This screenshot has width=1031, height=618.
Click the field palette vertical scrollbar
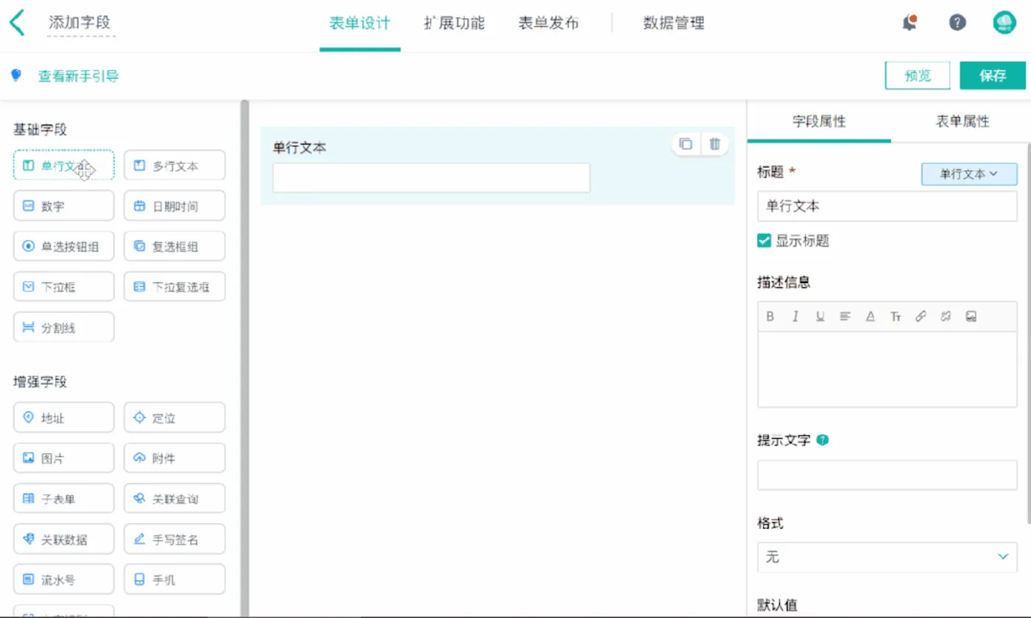click(244, 358)
